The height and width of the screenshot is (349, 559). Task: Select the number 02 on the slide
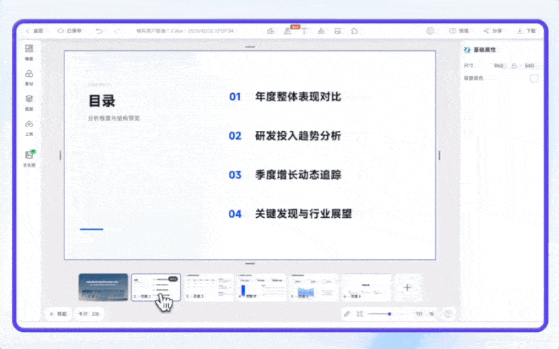pos(235,136)
